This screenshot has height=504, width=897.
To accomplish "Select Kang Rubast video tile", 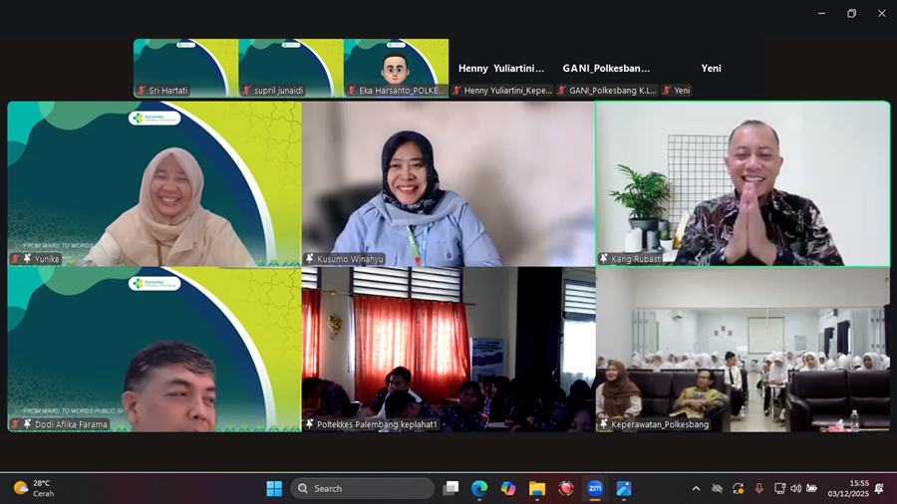I will (x=743, y=184).
